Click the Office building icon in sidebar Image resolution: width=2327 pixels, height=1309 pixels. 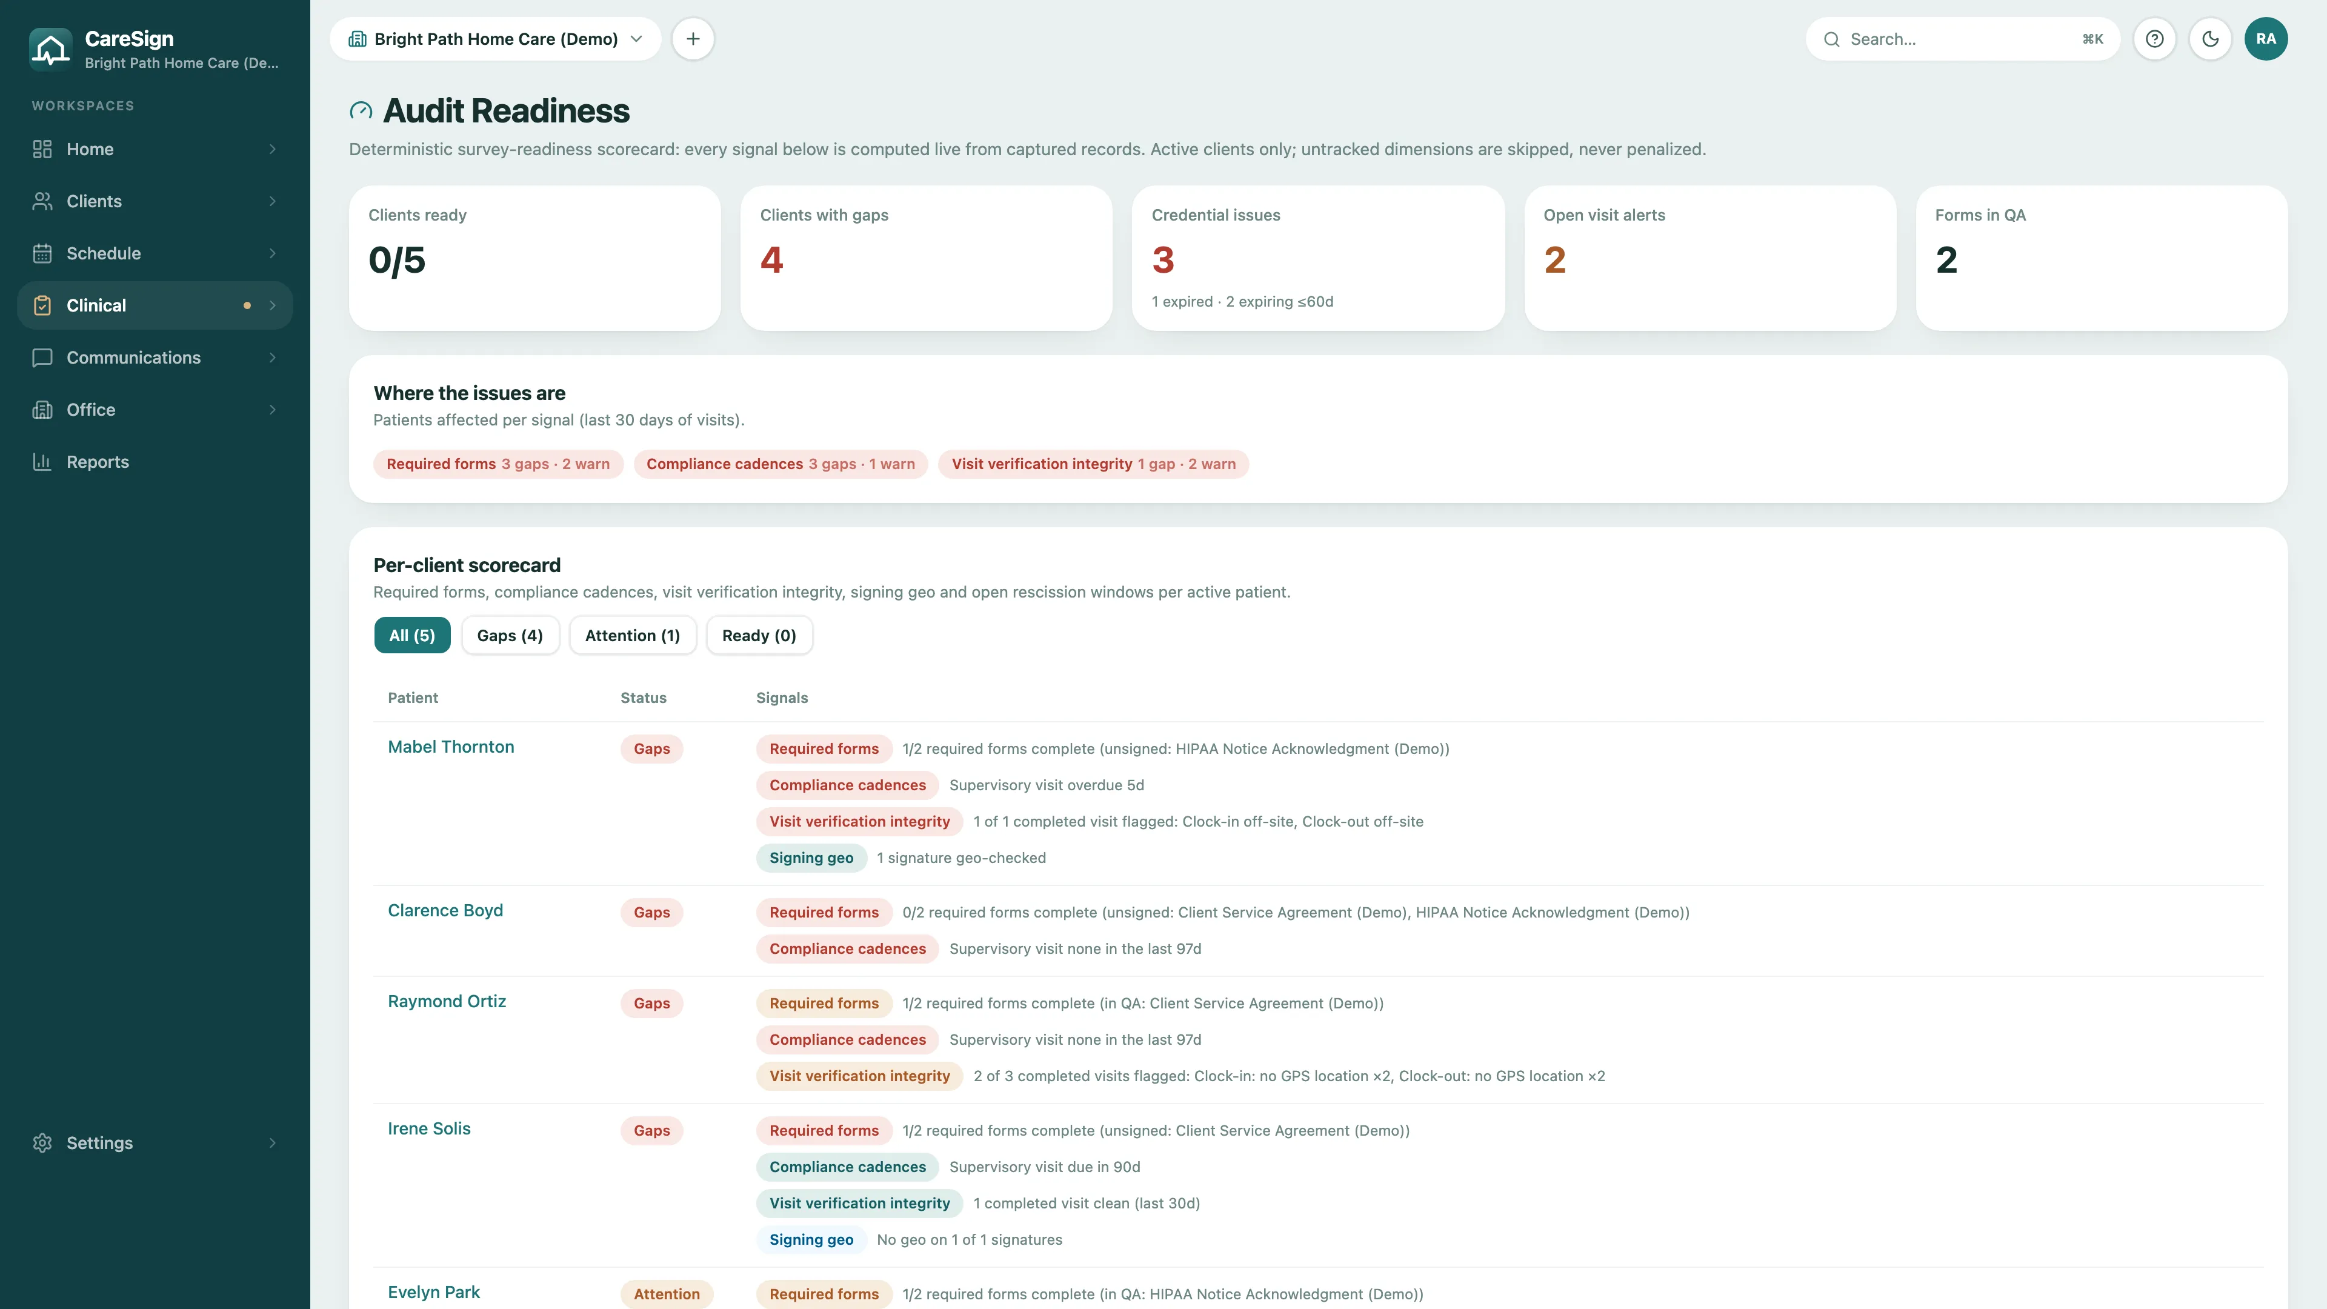[x=42, y=410]
